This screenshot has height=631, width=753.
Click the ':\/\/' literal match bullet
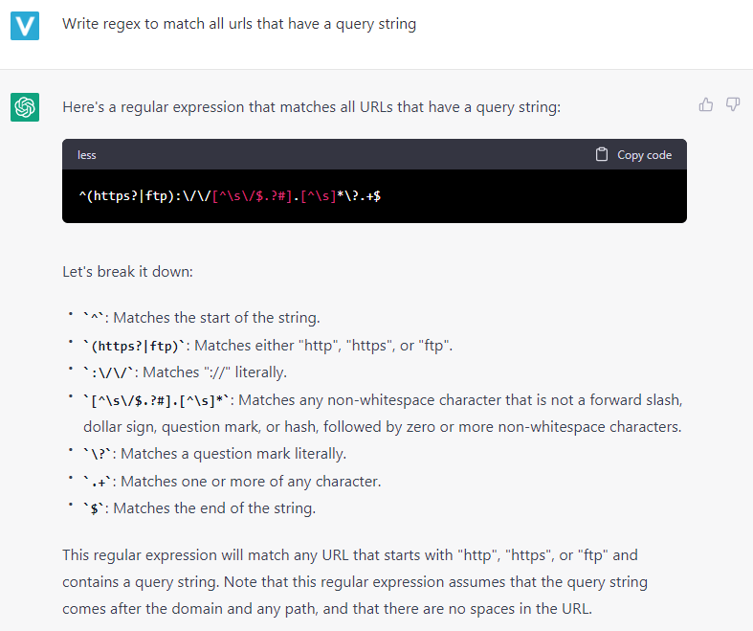(185, 372)
